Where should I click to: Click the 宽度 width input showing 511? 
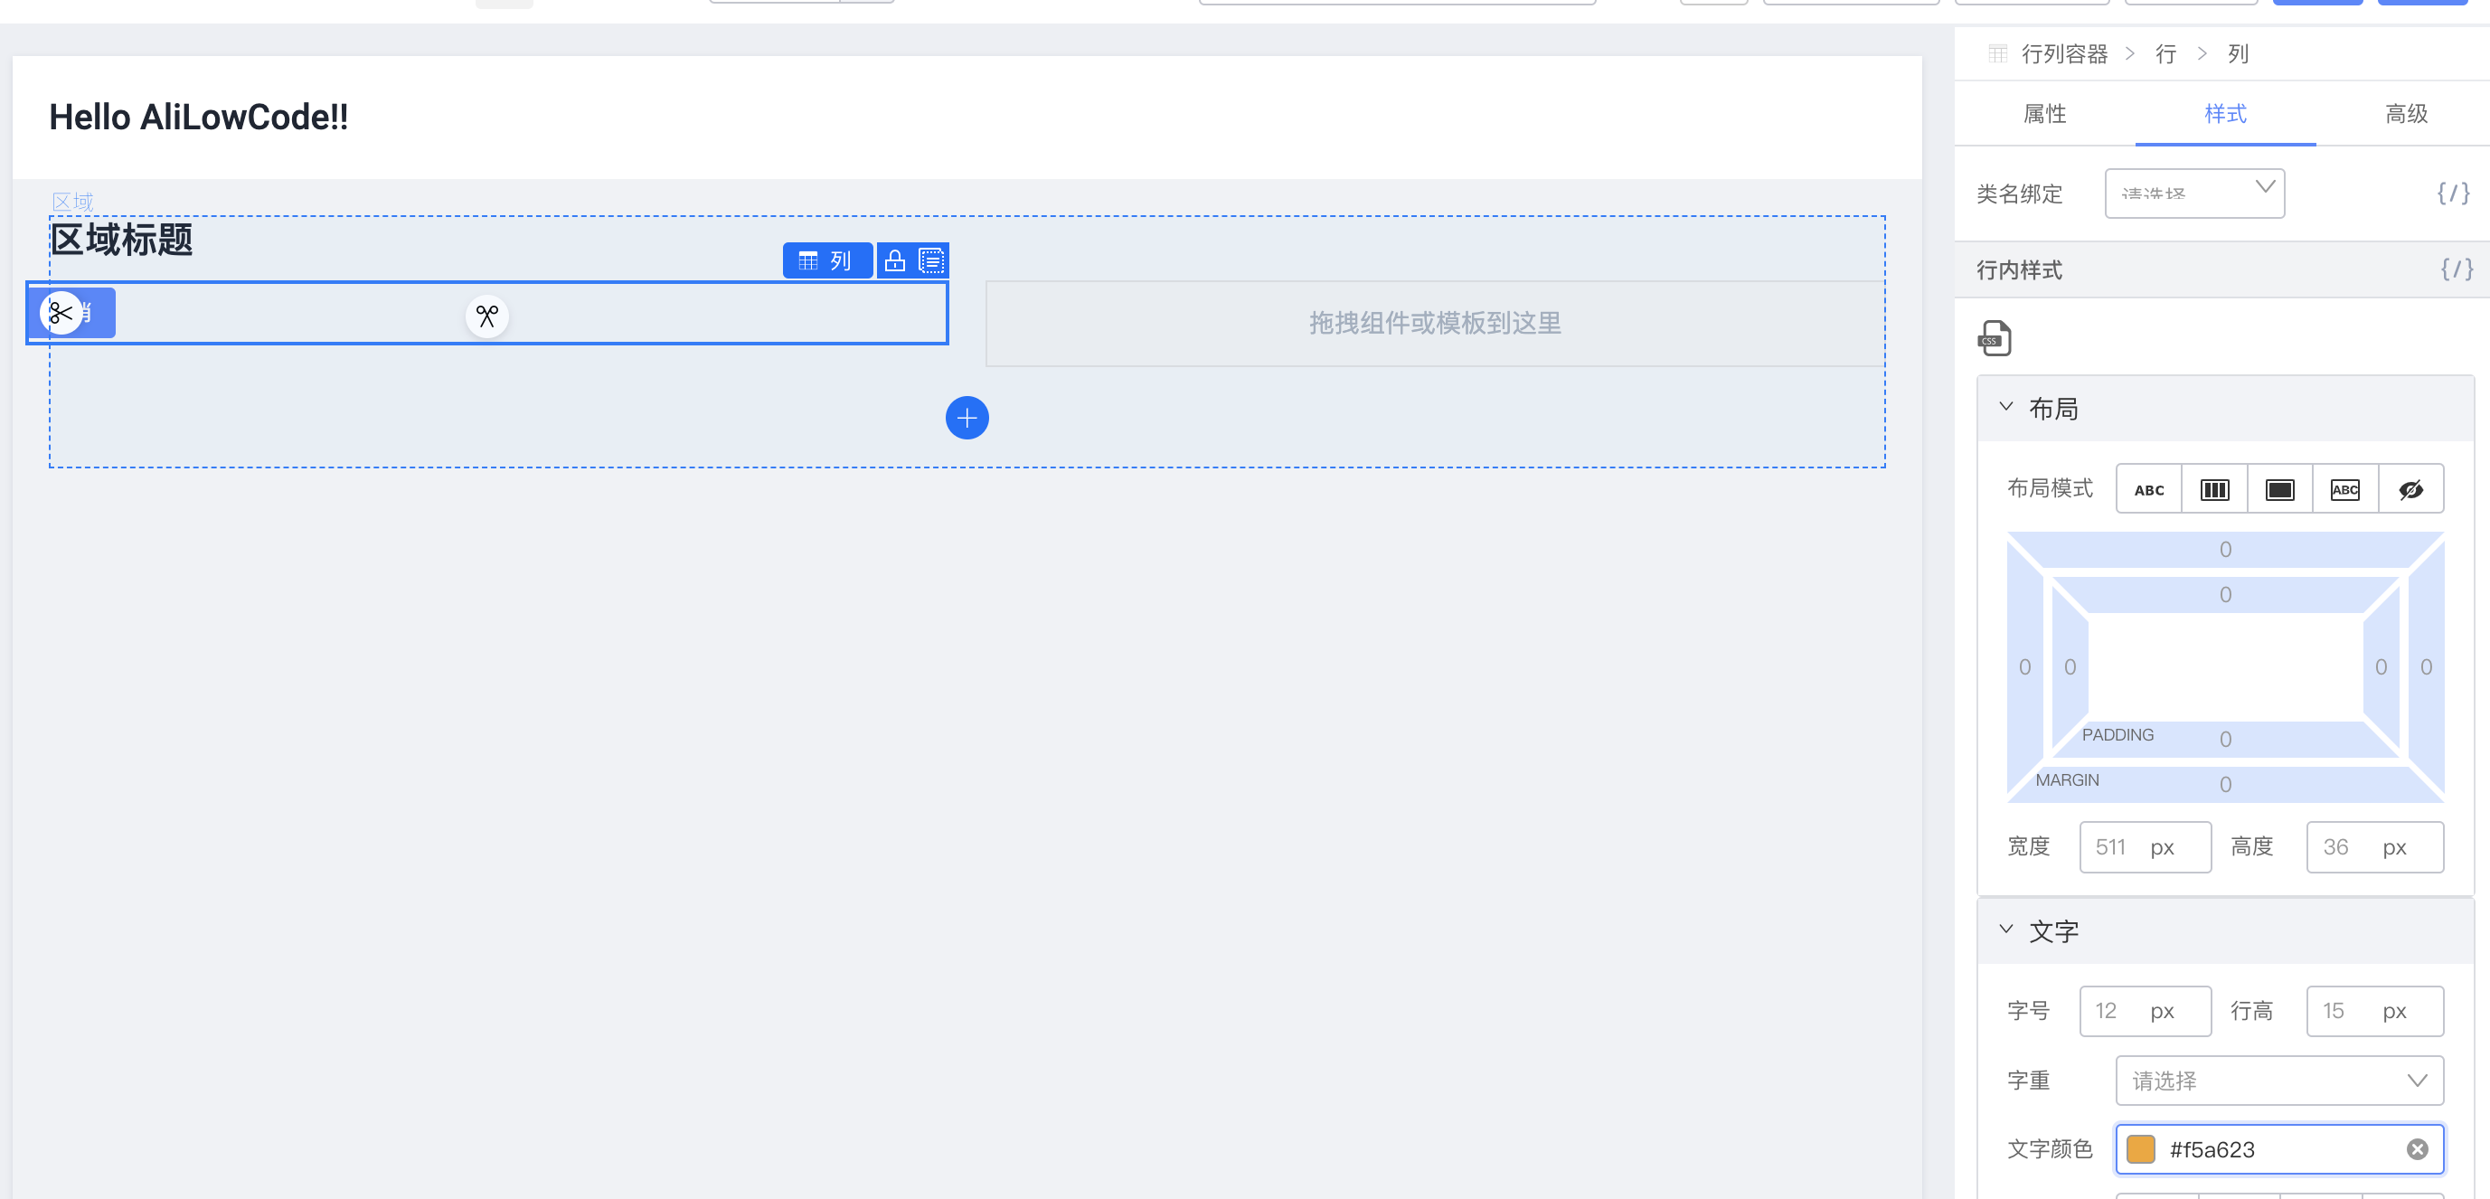click(2145, 846)
